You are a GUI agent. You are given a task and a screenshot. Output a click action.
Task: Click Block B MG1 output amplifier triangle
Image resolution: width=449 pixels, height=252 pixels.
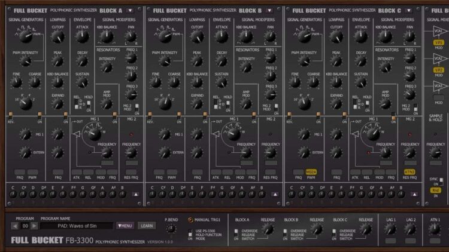[x=216, y=133]
